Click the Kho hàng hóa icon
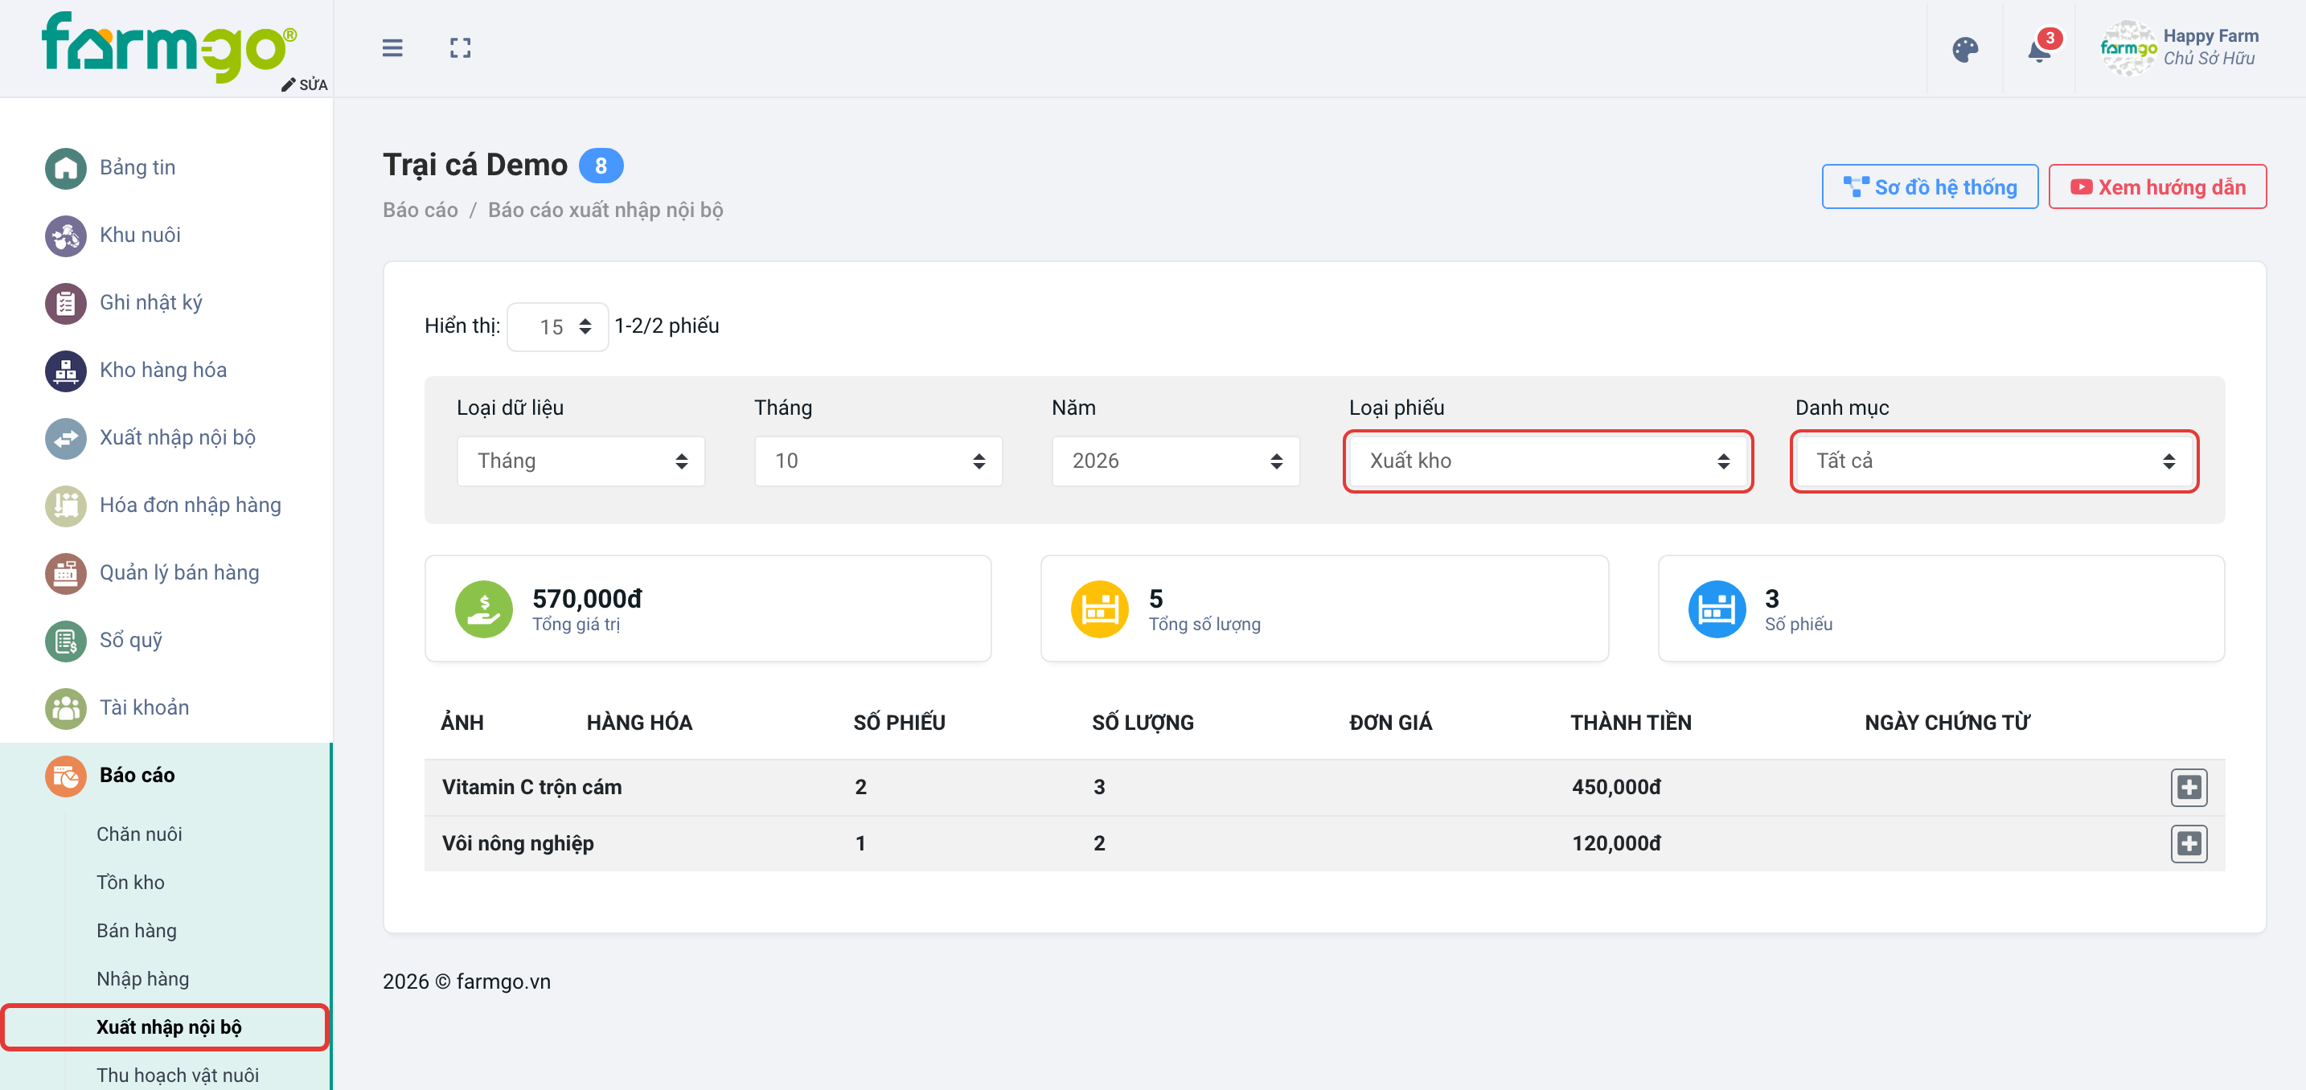 [x=65, y=371]
